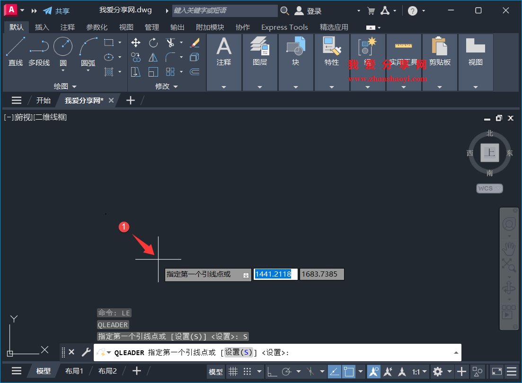Screen dimensions: 522x383
Task: Toggle the drawing grid display
Action: [233, 371]
